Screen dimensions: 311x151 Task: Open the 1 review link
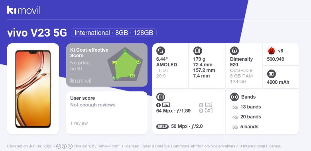tap(79, 123)
